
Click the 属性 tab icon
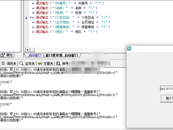(3, 55)
